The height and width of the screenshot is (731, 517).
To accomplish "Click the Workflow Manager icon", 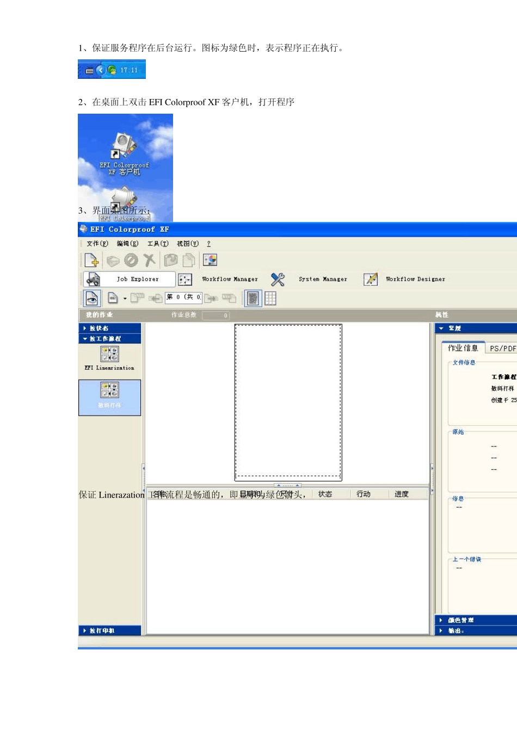I will click(185, 280).
